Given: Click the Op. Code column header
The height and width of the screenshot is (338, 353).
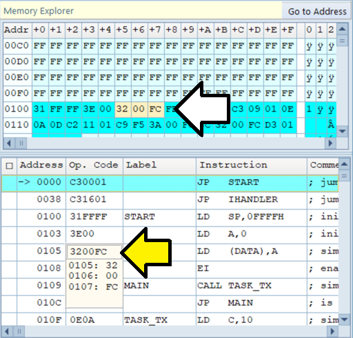Looking at the screenshot, I should (x=94, y=165).
